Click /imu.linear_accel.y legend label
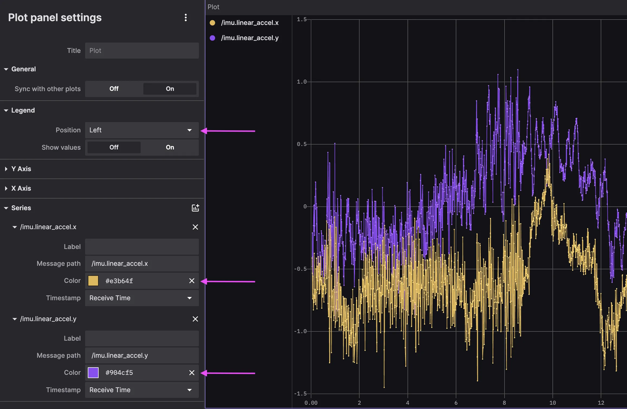Image resolution: width=627 pixels, height=409 pixels. pyautogui.click(x=250, y=38)
